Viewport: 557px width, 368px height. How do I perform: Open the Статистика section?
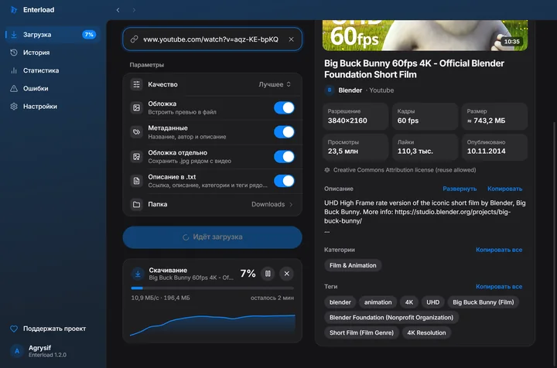point(53,70)
